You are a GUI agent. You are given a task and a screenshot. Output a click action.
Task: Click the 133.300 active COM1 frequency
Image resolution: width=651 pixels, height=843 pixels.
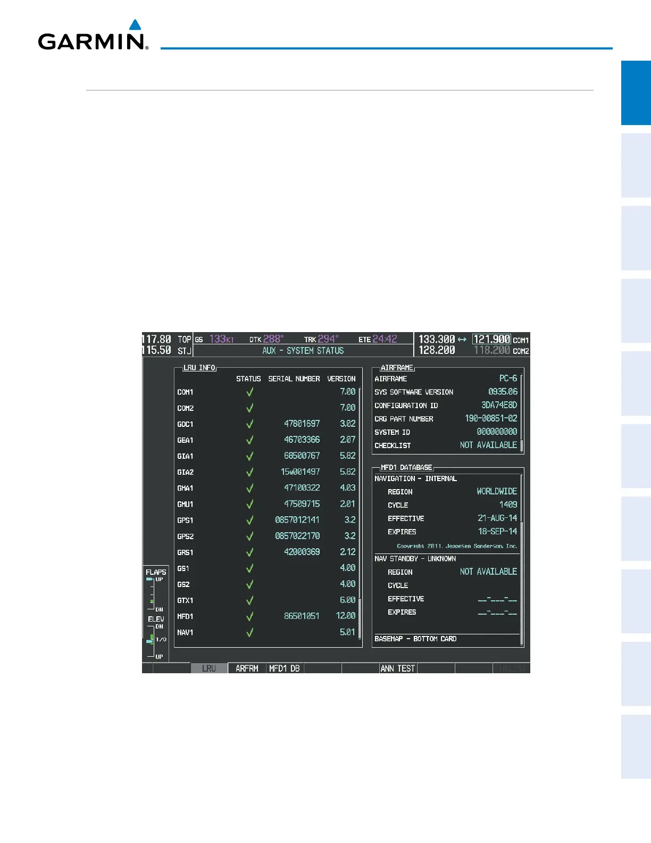pos(437,339)
